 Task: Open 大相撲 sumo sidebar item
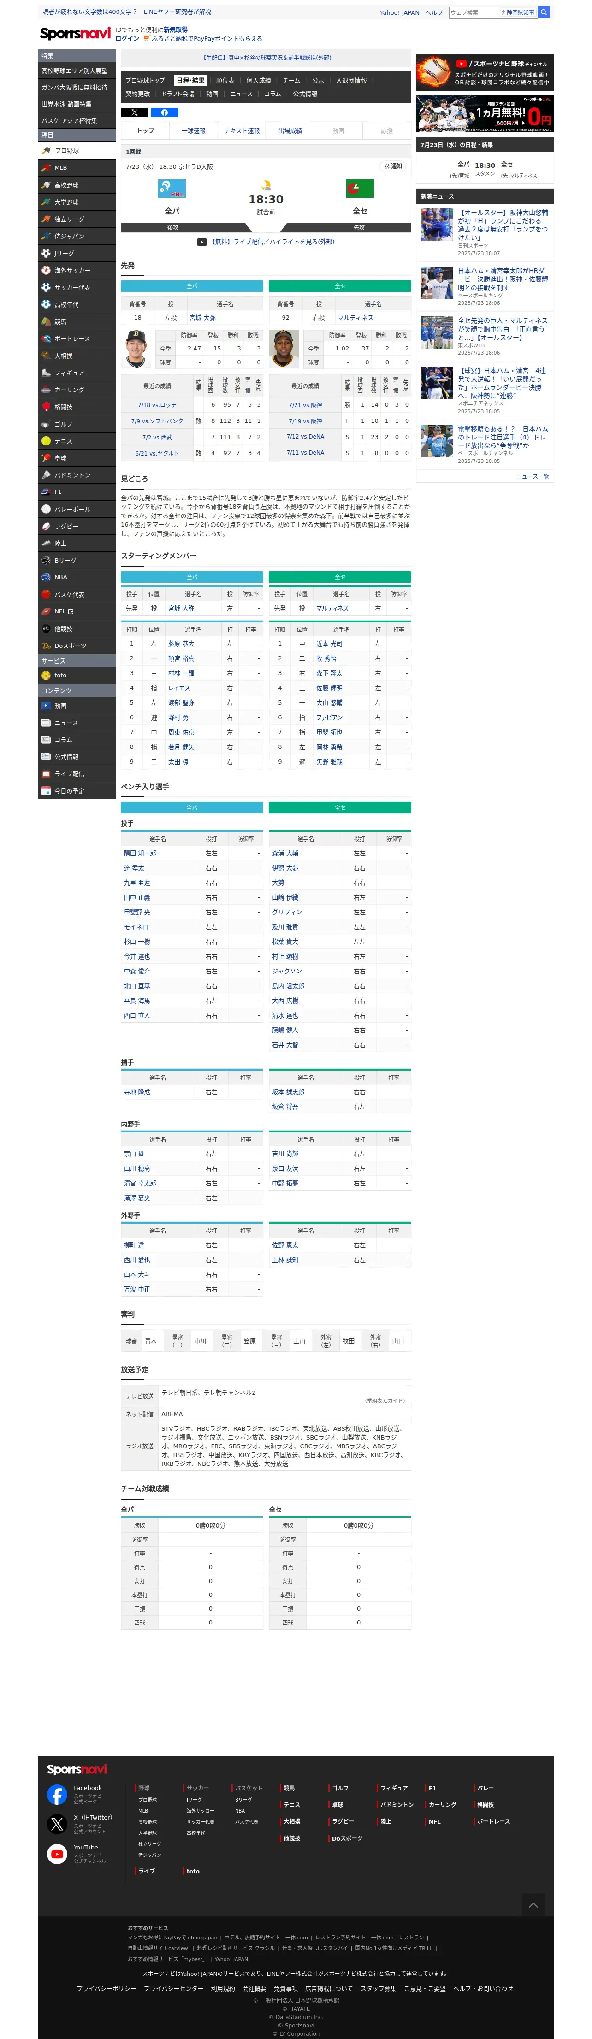[x=77, y=356]
